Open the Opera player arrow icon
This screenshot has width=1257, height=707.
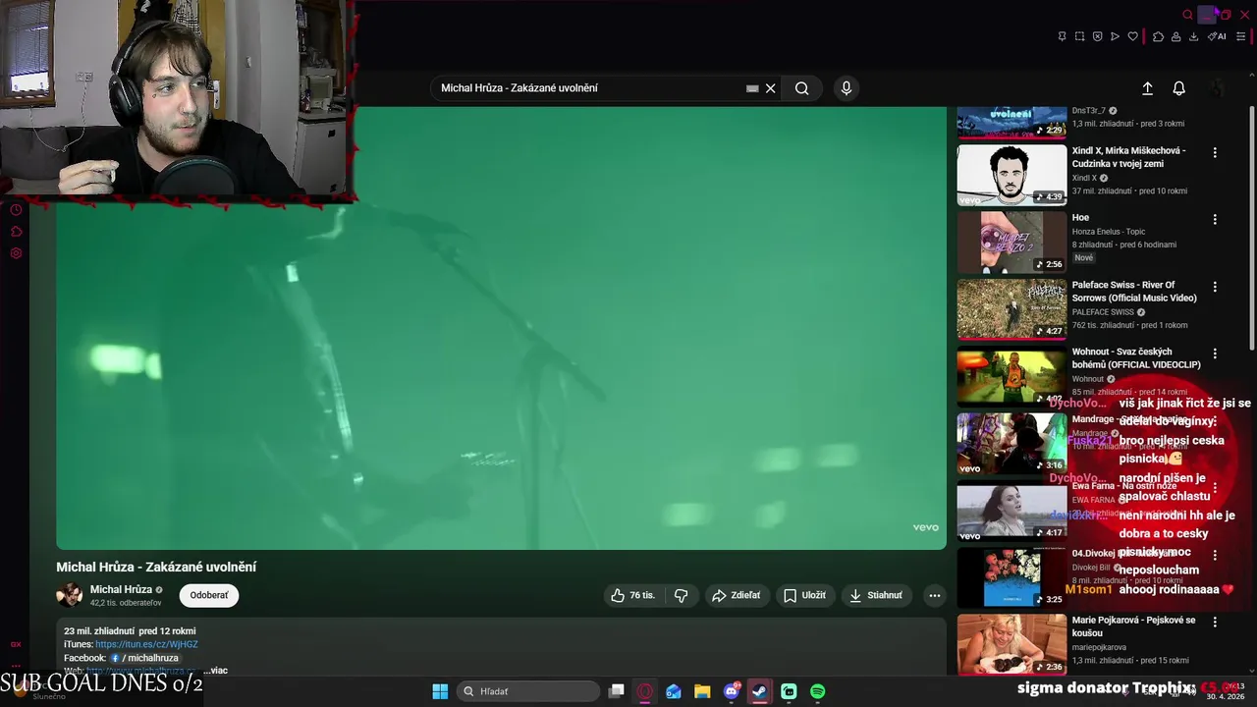(x=1115, y=36)
